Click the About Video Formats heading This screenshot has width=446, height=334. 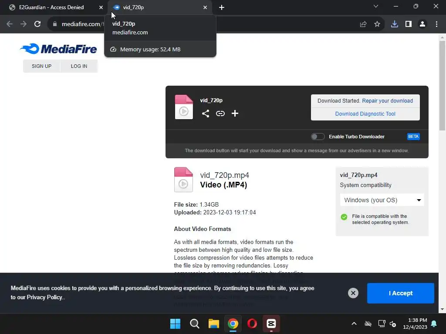coord(203,229)
